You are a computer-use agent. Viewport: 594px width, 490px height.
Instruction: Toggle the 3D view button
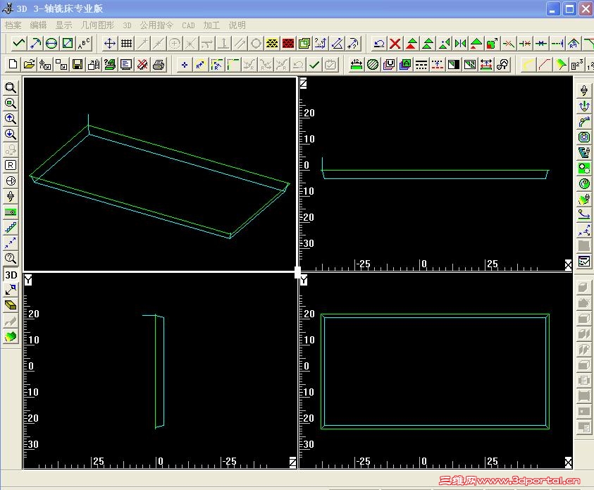point(11,274)
